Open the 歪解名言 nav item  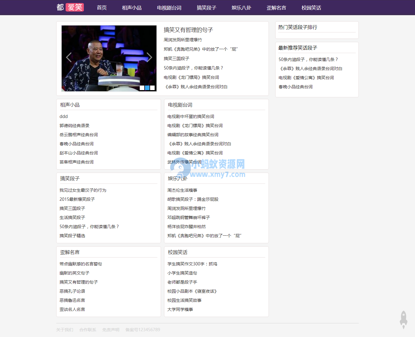coord(276,8)
